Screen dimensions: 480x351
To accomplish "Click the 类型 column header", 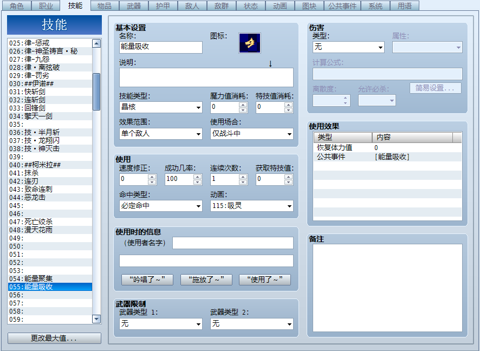I will (x=343, y=138).
